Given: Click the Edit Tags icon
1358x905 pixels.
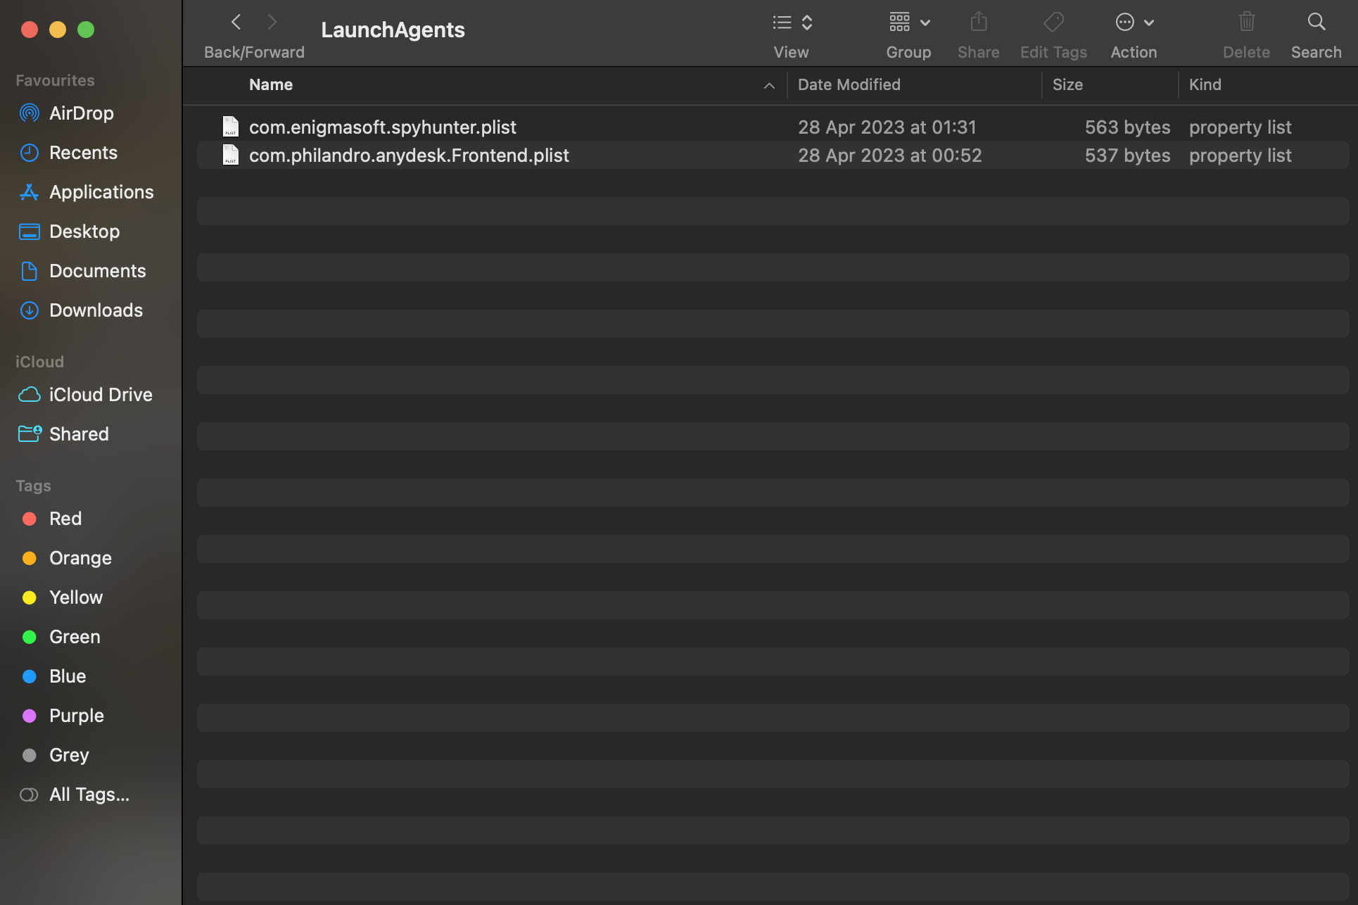Looking at the screenshot, I should [x=1053, y=23].
